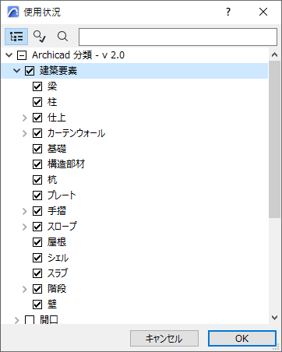This screenshot has width=282, height=352.
Task: Select the 構造部材 row label
Action: click(66, 164)
